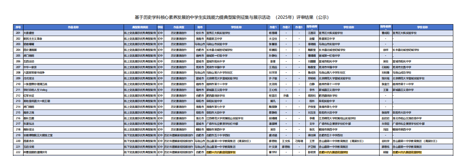The width and height of the screenshot is (458, 156).
Task: Click the page title mentioning 2025年 评审结果
Action: (x=231, y=17)
